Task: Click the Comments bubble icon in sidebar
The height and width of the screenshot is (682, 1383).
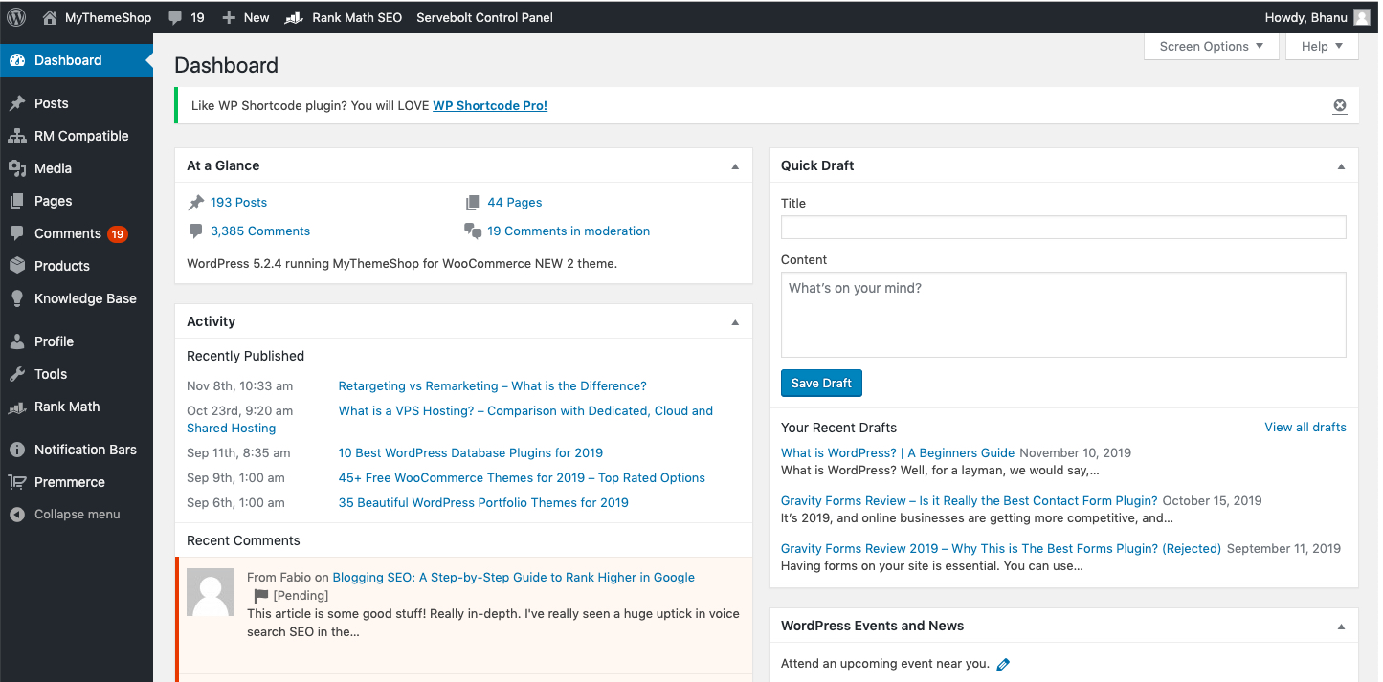Action: (17, 233)
